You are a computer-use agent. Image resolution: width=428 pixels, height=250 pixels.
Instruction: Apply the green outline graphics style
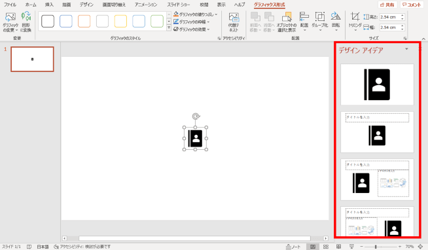157,22
